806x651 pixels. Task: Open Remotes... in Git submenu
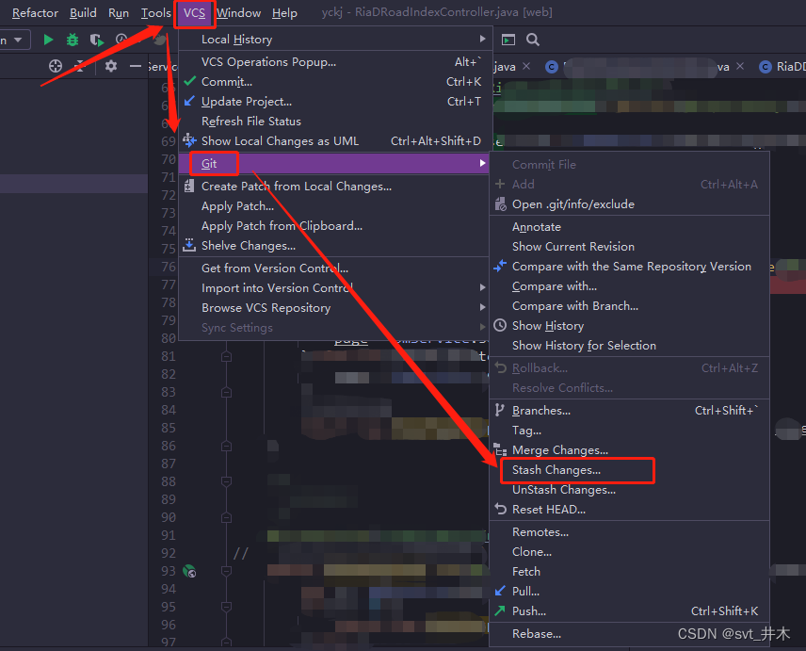coord(629,532)
